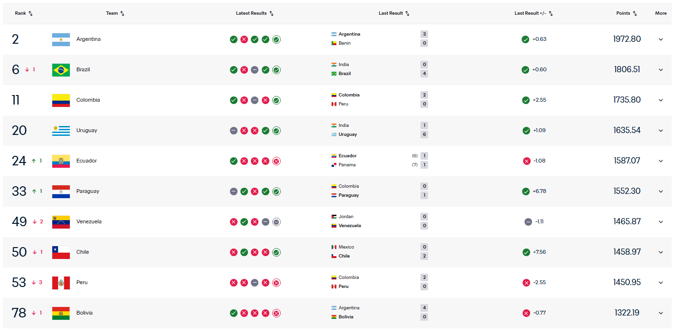
Task: Expand more details for Argentina row
Action: click(661, 39)
